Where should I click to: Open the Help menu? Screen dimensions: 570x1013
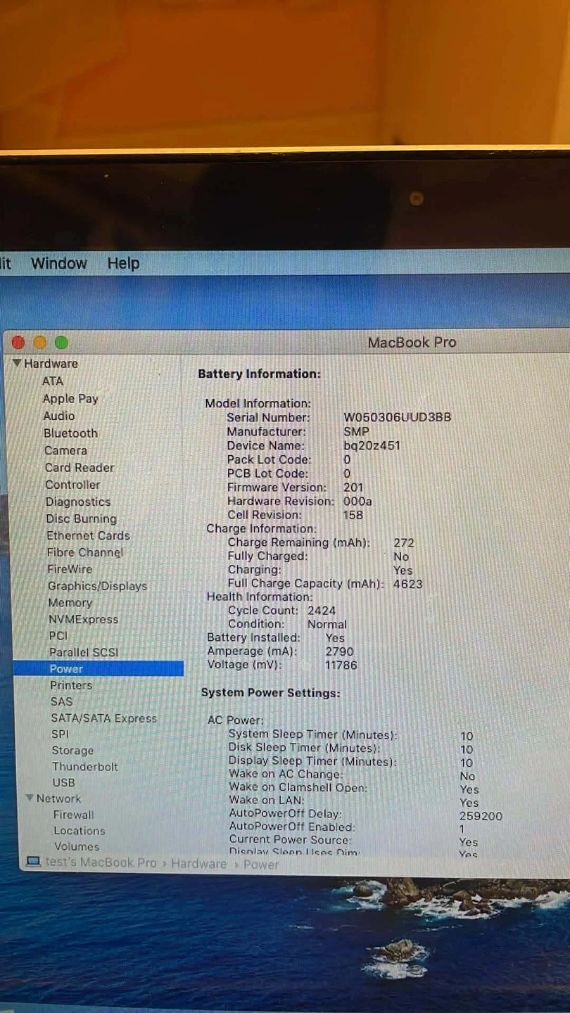point(123,263)
